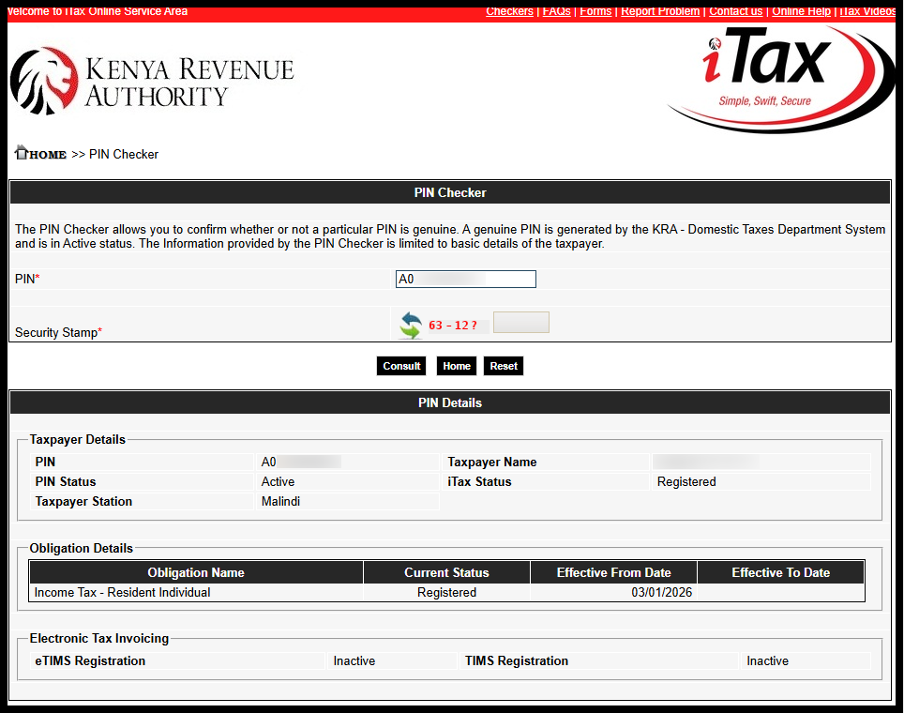This screenshot has width=904, height=713.
Task: Open the FAQs section
Action: click(x=556, y=11)
